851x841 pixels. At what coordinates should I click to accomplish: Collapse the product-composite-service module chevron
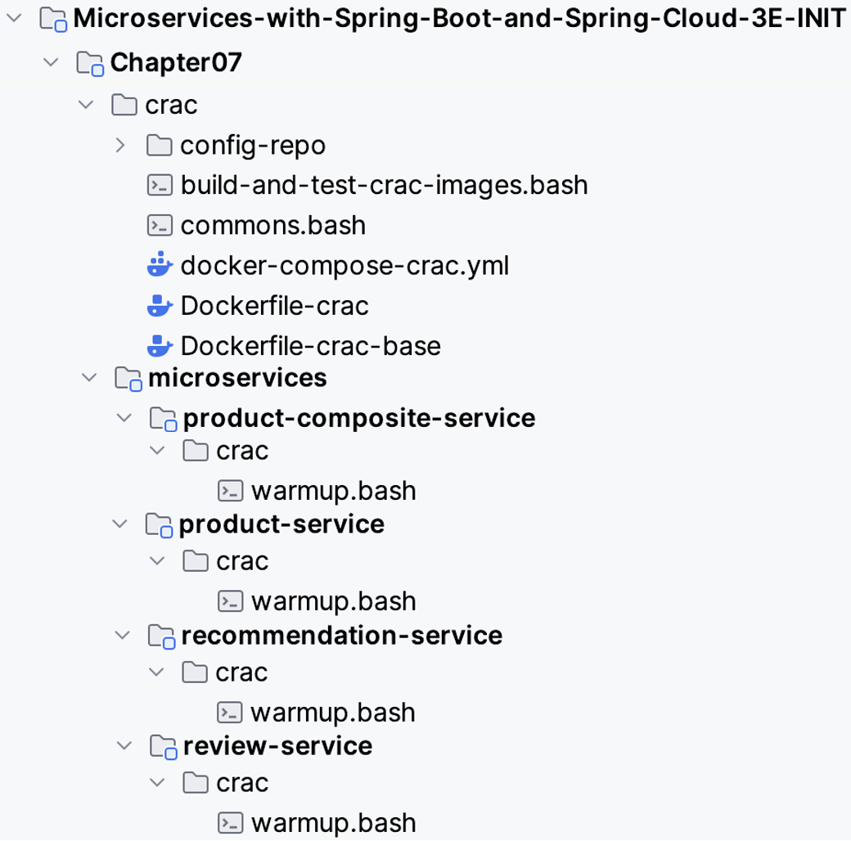(124, 418)
